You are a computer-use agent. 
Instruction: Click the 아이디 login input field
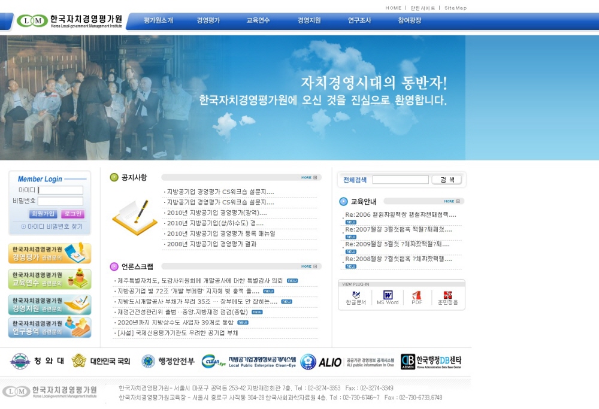pos(60,190)
